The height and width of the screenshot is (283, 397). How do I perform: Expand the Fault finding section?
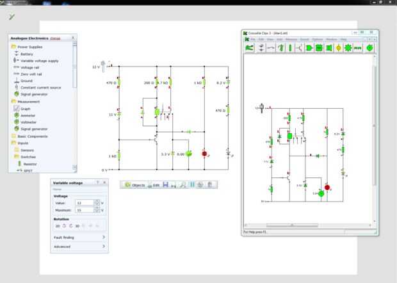coord(79,238)
